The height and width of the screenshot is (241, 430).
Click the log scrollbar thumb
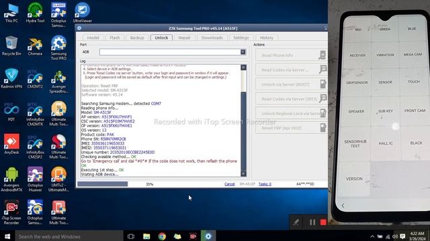coord(243,131)
